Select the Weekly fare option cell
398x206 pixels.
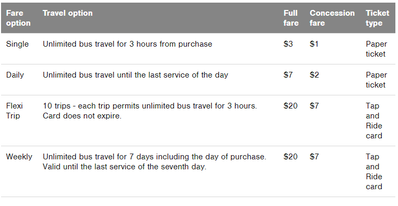click(x=19, y=157)
